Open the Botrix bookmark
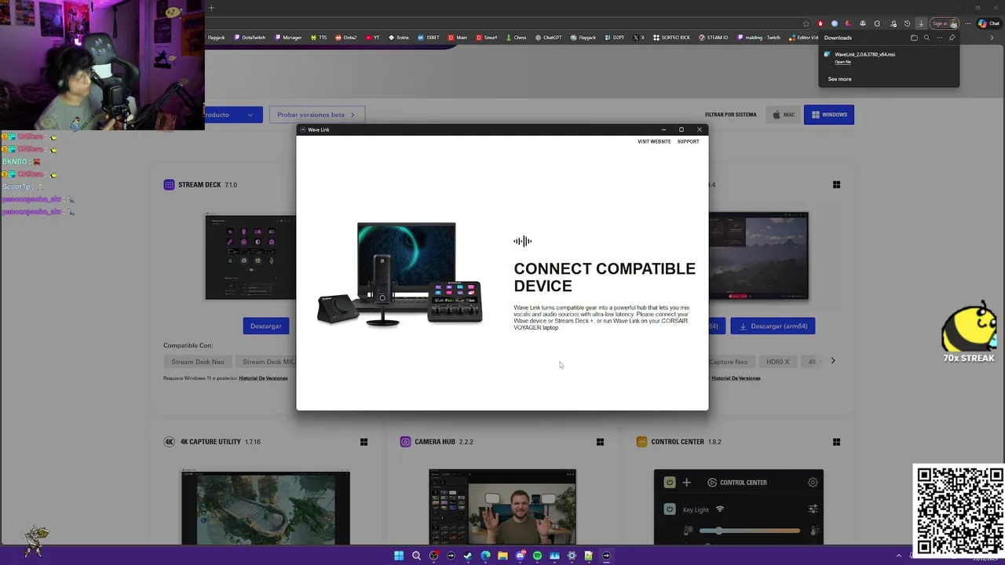The width and height of the screenshot is (1005, 565). pos(399,38)
